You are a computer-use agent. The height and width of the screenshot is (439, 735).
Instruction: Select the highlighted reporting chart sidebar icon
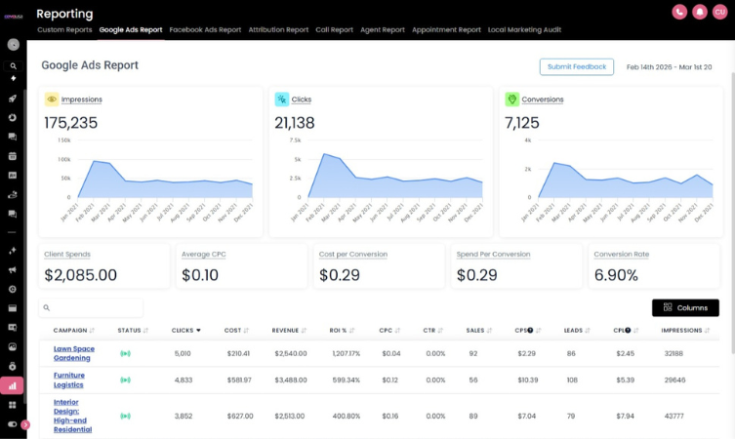tap(13, 385)
